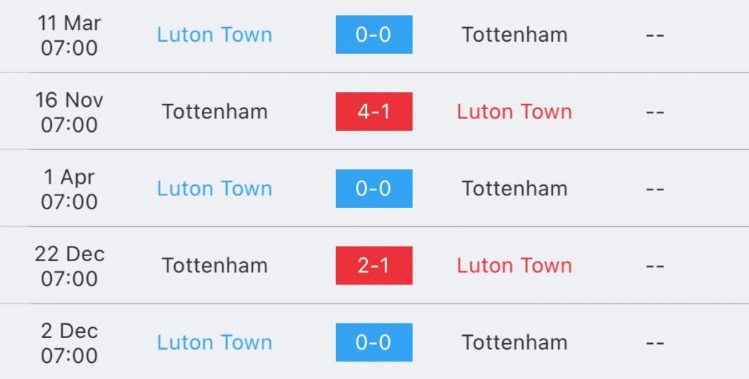This screenshot has width=749, height=379.
Task: Open Luton Town link in 2 Dec match
Action: 214,342
